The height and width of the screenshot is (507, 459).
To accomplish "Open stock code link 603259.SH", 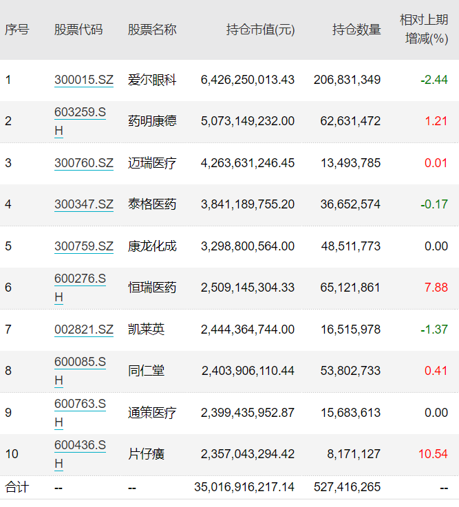I will [81, 121].
